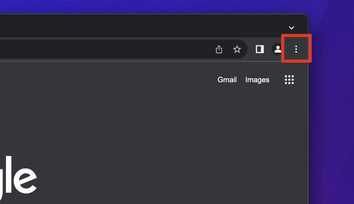
Task: Open the Google apps grid
Action: coord(289,80)
